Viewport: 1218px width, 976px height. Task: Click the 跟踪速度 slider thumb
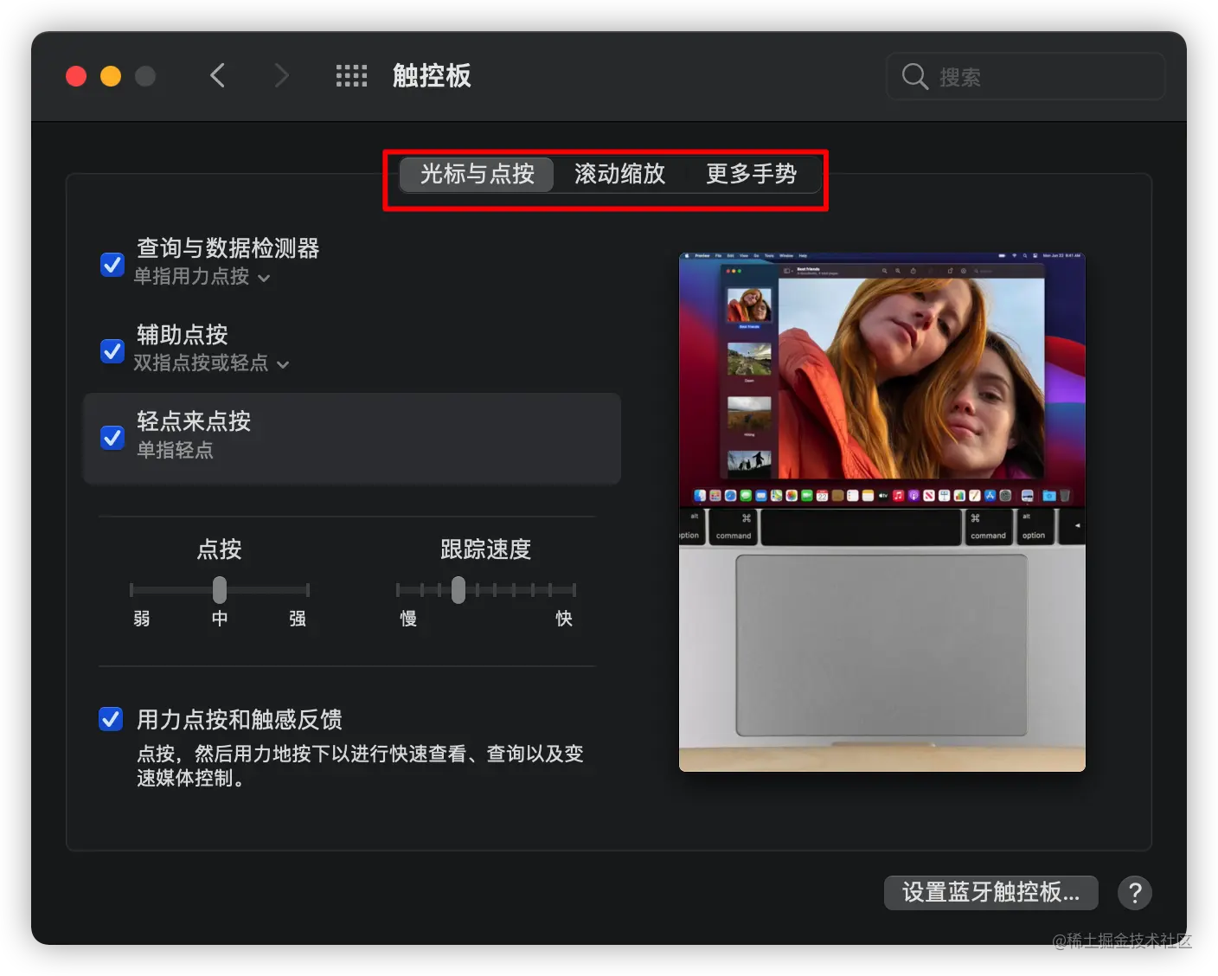coord(458,590)
